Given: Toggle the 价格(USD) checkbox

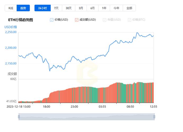Looking at the screenshot, I should (x=52, y=20).
